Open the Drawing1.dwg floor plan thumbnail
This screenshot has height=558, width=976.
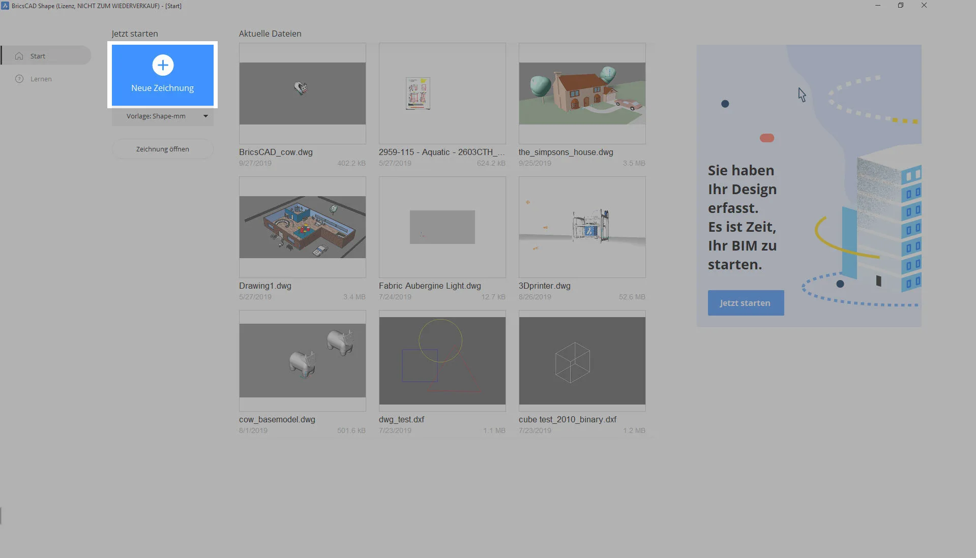(x=302, y=227)
